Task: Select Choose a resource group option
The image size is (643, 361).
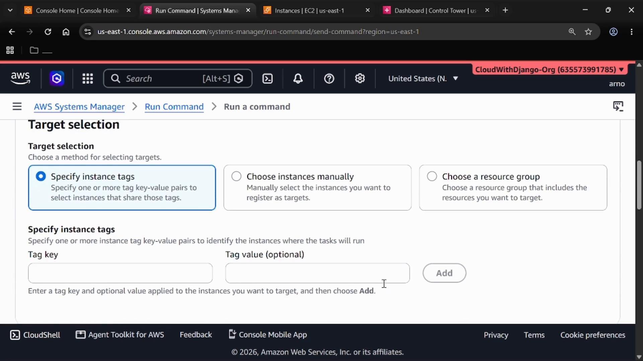Action: point(513,188)
